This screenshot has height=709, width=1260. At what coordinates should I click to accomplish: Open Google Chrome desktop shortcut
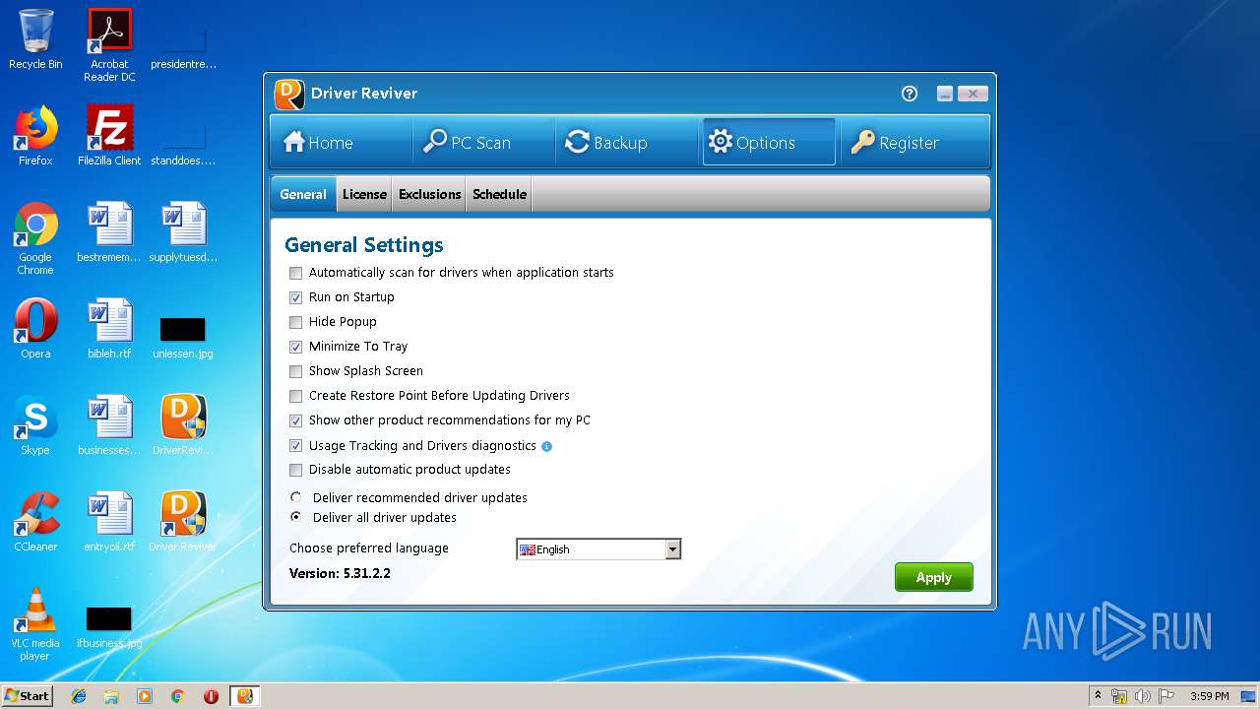click(x=35, y=238)
